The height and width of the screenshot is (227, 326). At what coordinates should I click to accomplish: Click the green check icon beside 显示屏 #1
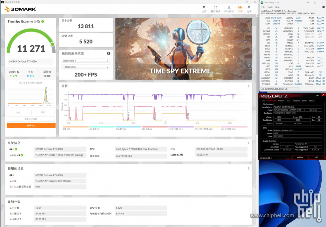click(x=22, y=155)
